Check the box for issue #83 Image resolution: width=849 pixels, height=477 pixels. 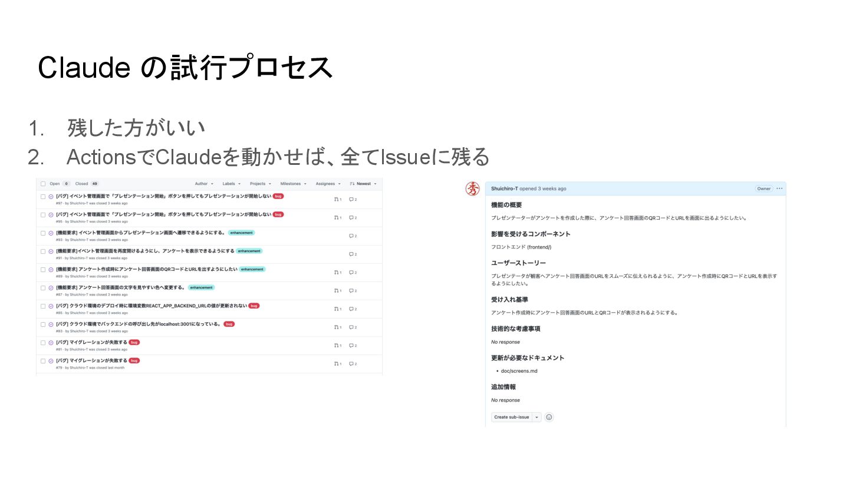pyautogui.click(x=43, y=324)
